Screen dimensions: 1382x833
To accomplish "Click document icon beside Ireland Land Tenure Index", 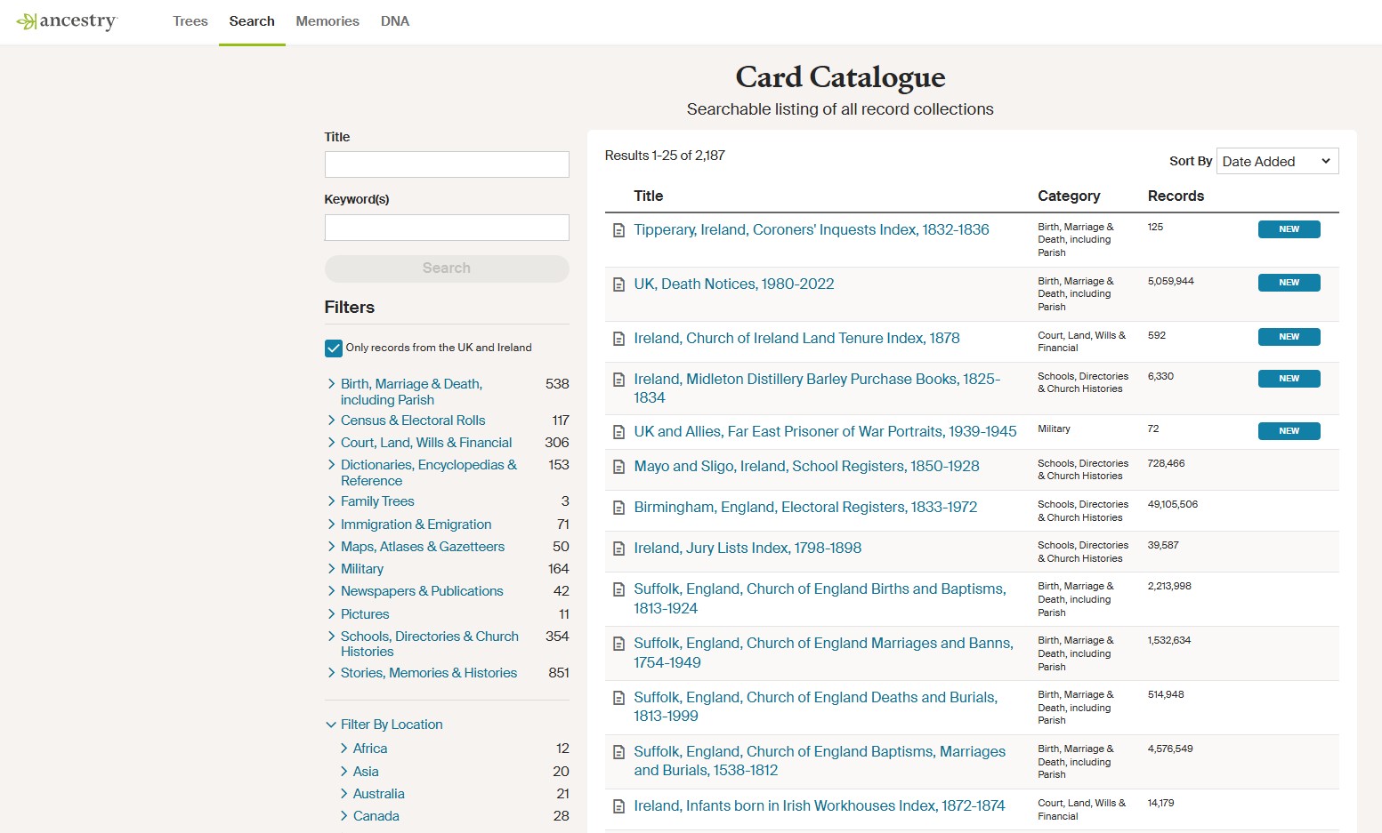I will 618,339.
